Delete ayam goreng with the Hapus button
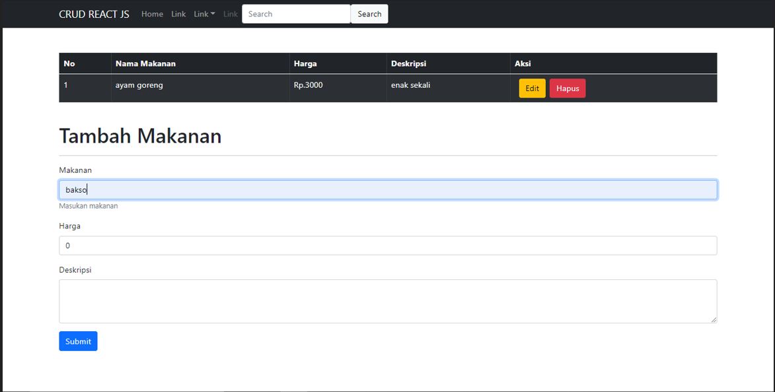The height and width of the screenshot is (392, 775). pos(567,88)
